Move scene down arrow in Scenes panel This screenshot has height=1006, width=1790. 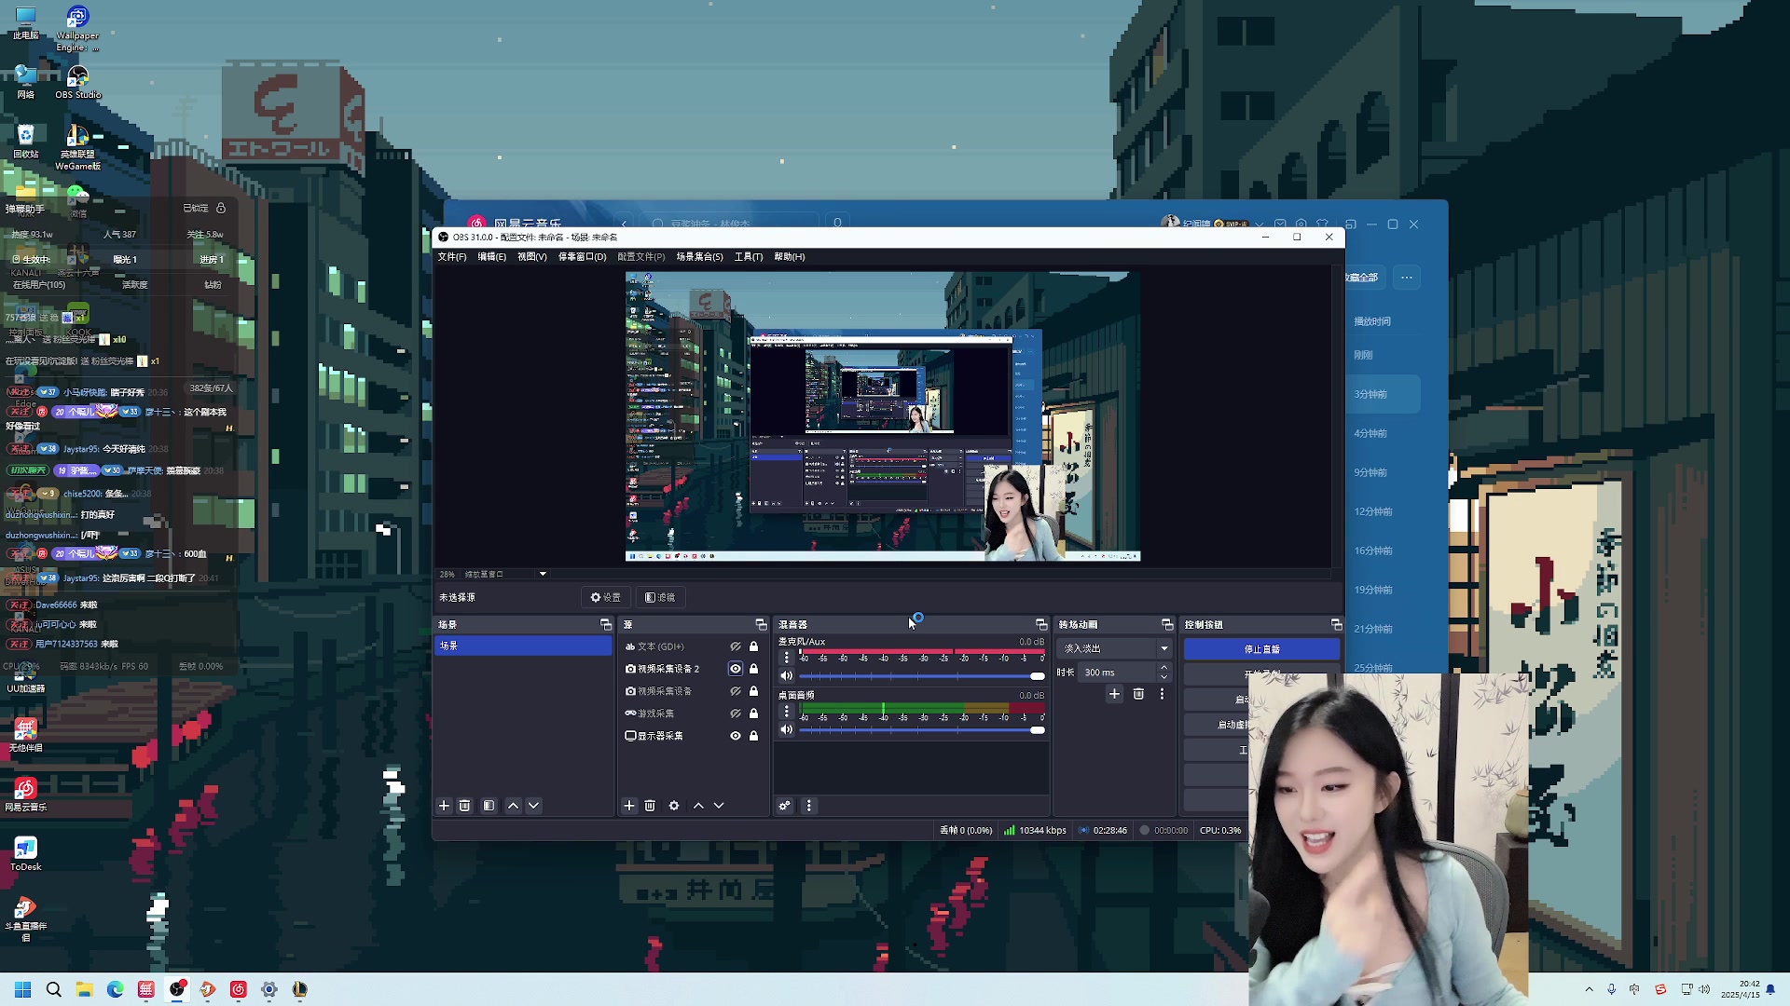[x=533, y=806]
